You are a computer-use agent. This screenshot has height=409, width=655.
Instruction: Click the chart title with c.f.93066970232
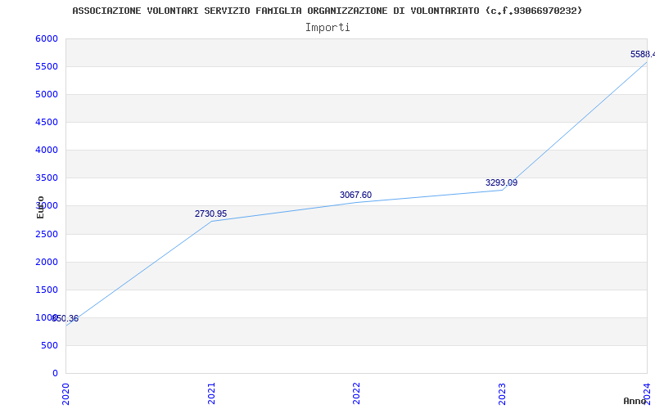tap(327, 11)
